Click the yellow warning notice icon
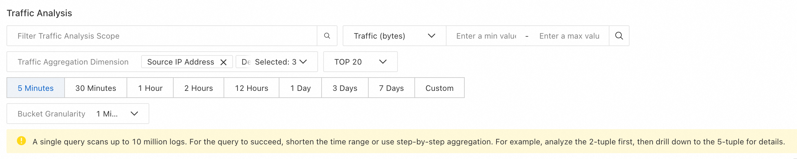This screenshot has height=159, width=797. tap(21, 141)
